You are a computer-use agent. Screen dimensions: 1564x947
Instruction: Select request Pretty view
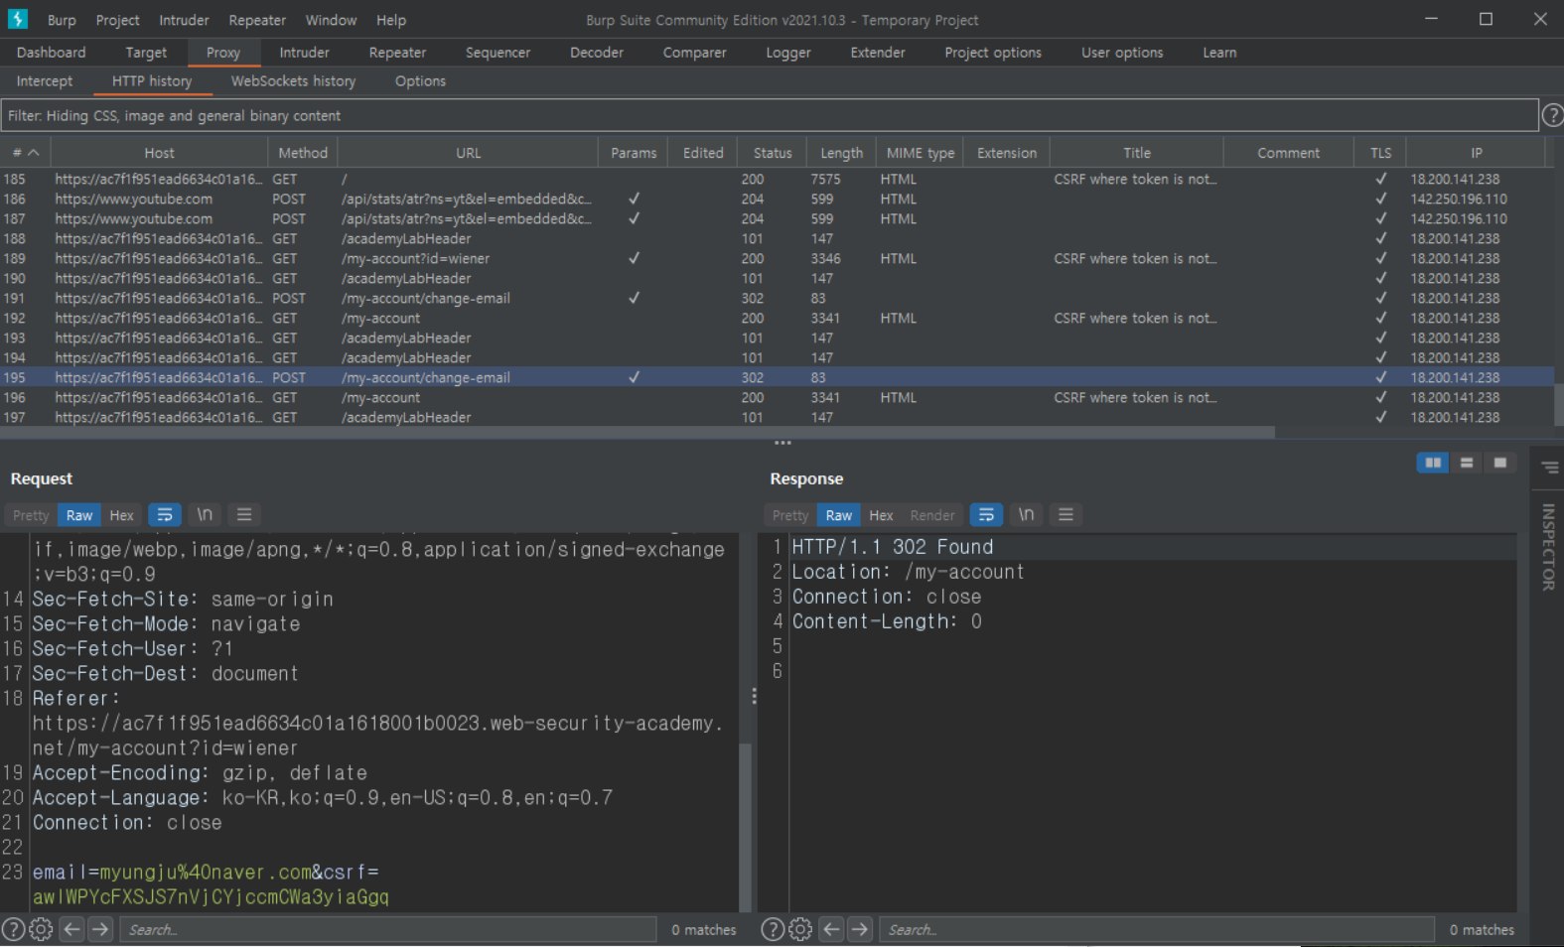pos(31,515)
